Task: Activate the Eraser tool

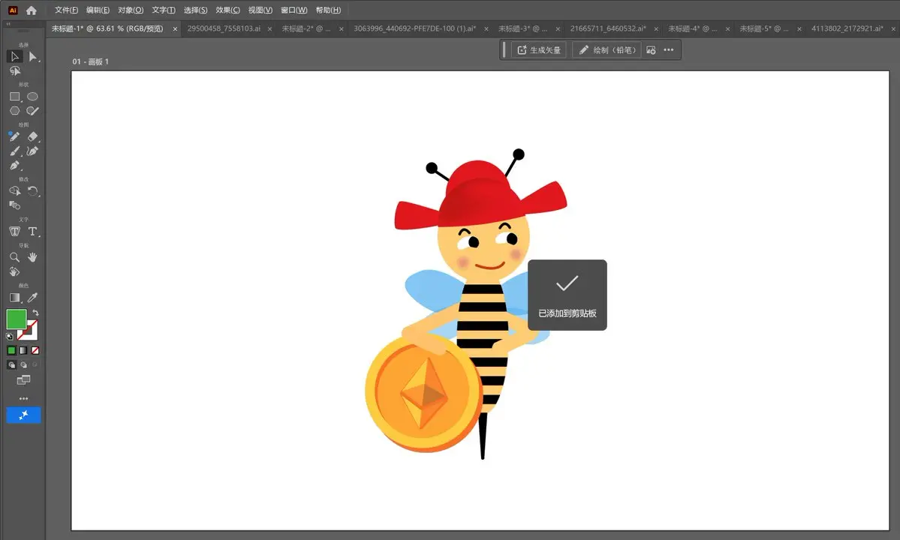Action: (x=32, y=136)
